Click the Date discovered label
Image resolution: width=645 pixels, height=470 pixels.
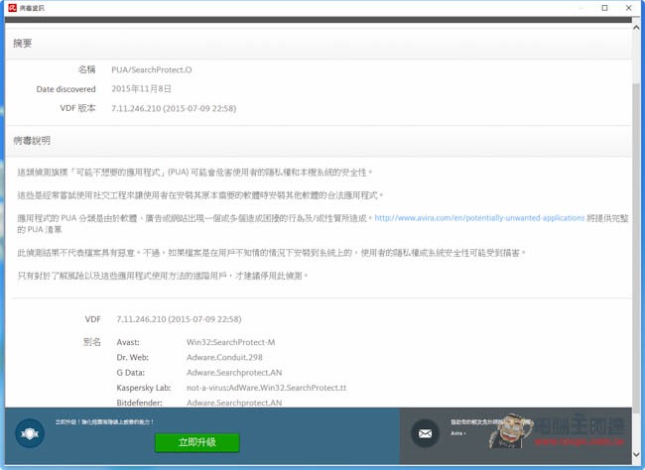65,89
